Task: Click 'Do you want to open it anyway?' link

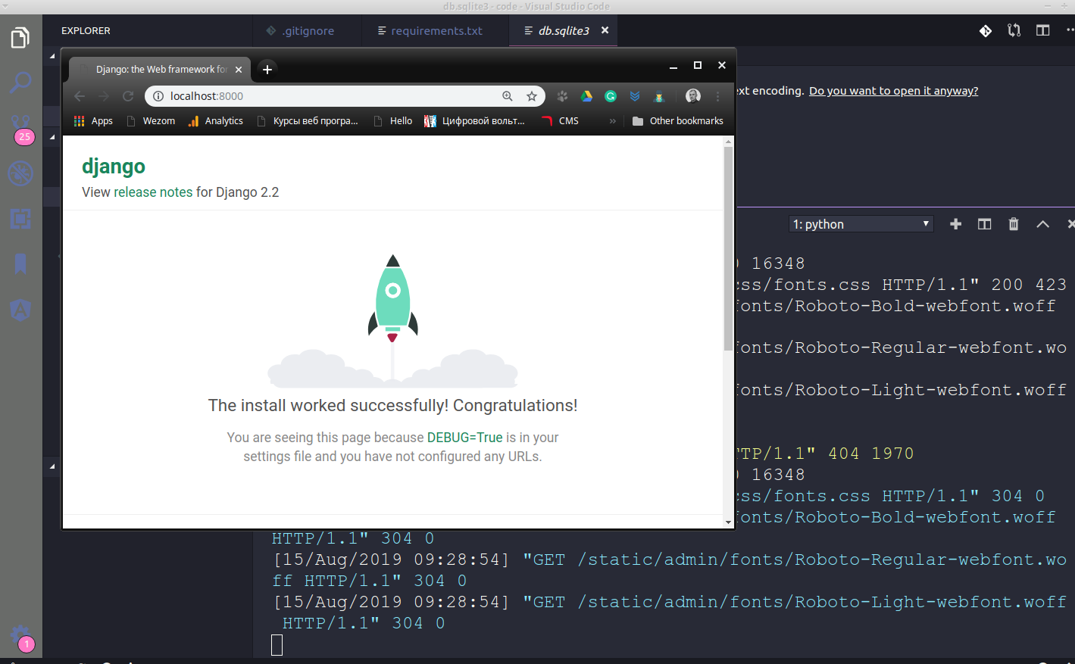Action: (893, 91)
